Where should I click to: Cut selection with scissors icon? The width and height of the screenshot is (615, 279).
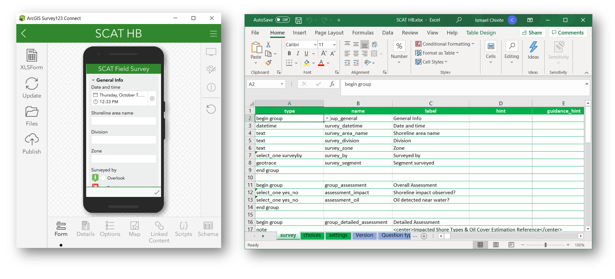coord(268,45)
